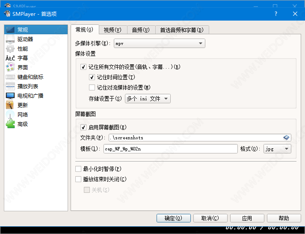Toggle 记住所有文件的设置 checkbox
The height and width of the screenshot is (234, 305).
(83, 67)
